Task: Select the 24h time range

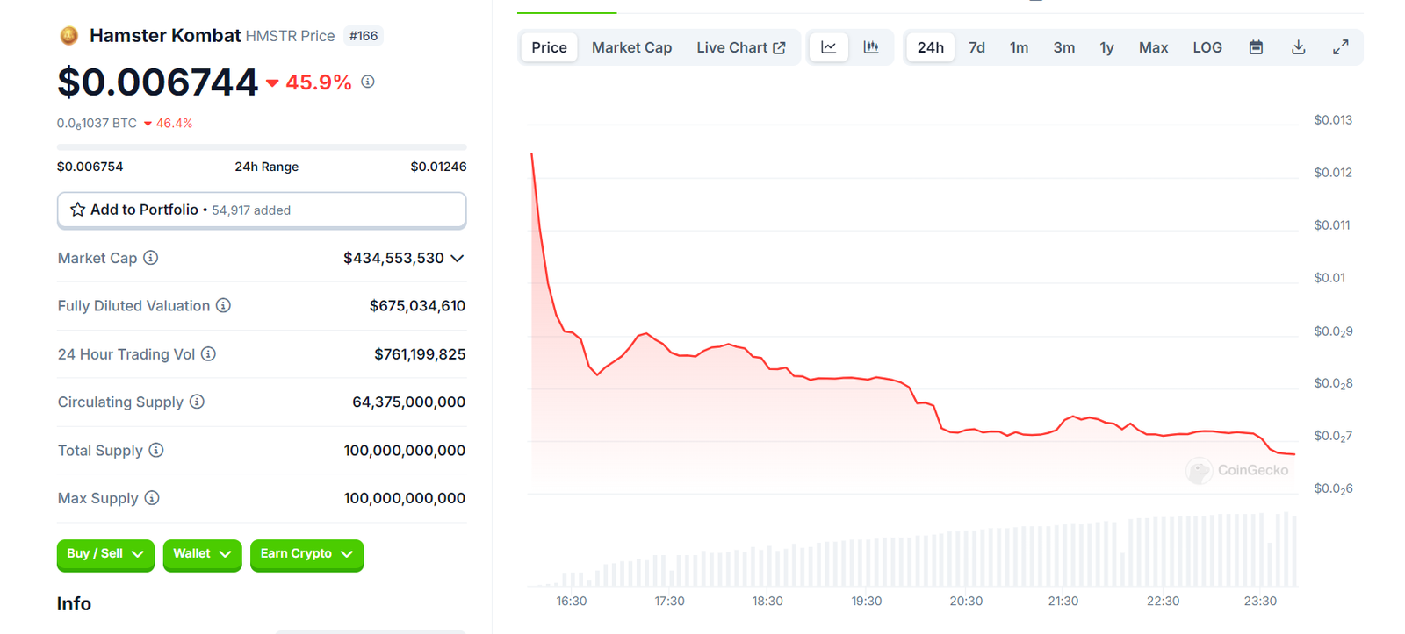Action: coord(930,47)
